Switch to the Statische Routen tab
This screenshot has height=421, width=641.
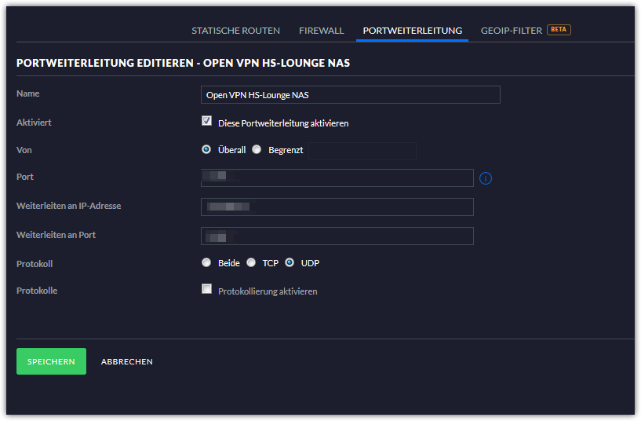click(x=235, y=31)
